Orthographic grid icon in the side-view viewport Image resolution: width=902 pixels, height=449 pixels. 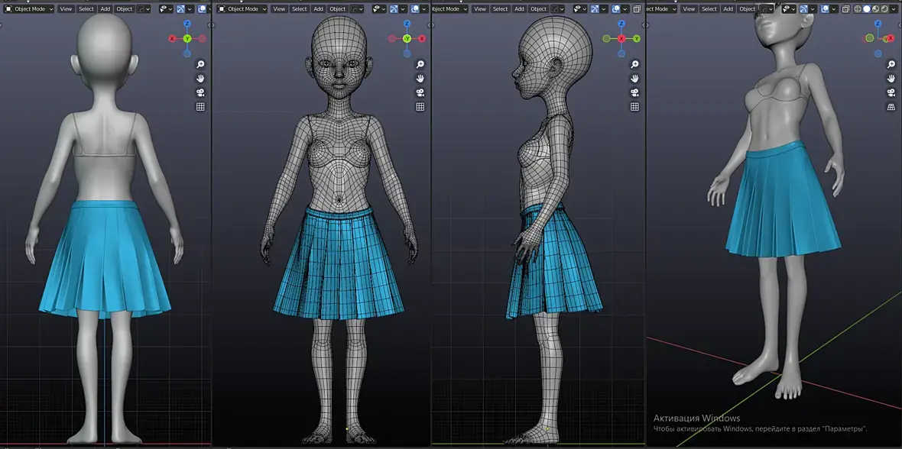click(635, 107)
